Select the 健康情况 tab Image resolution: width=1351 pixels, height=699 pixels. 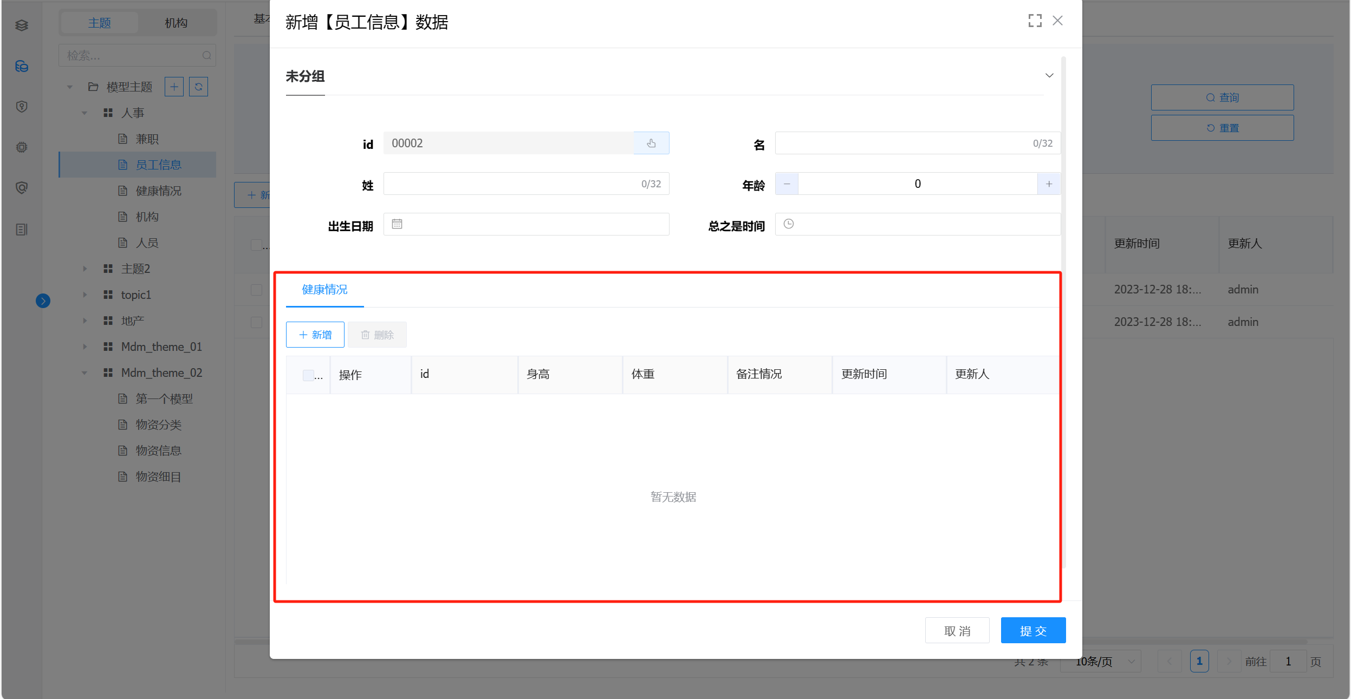pos(324,290)
